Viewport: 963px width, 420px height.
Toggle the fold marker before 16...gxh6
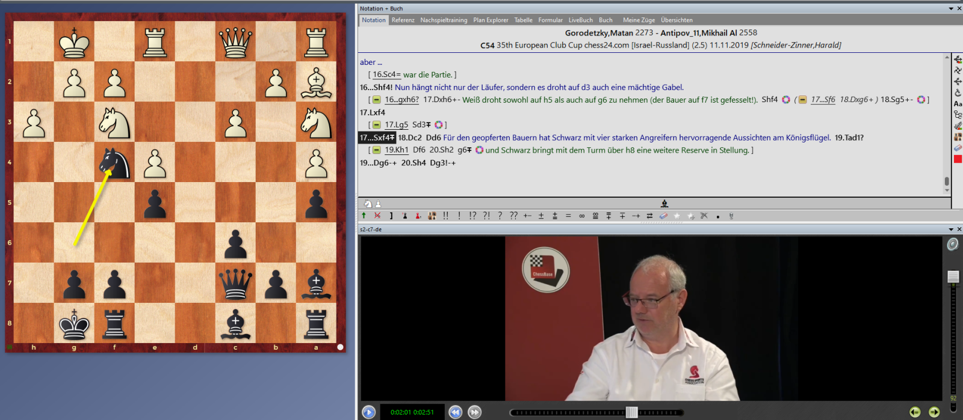(377, 100)
